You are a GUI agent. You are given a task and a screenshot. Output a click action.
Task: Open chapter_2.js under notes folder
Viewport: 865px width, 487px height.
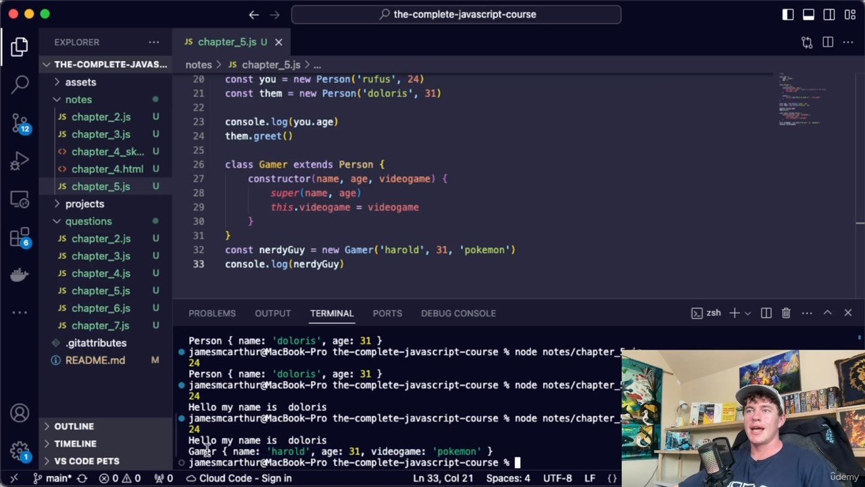click(x=105, y=117)
